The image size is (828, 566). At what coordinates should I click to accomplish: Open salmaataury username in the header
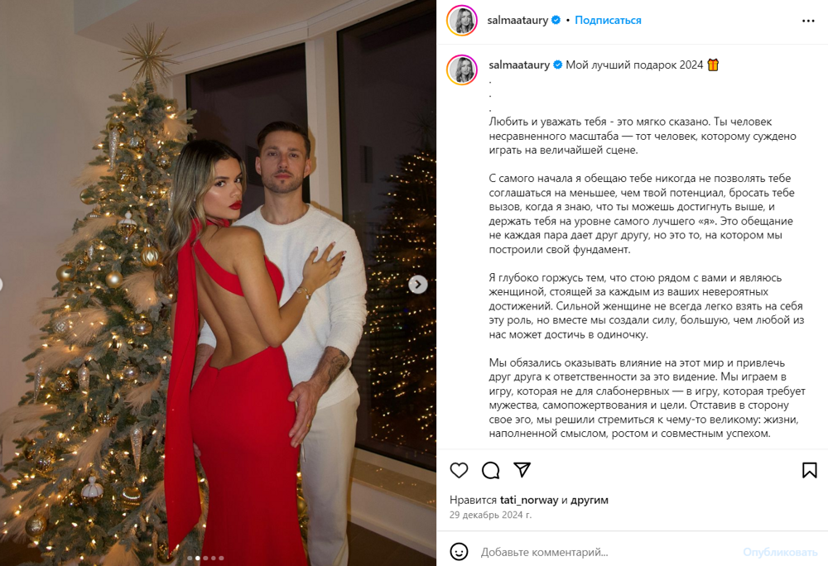tap(517, 20)
